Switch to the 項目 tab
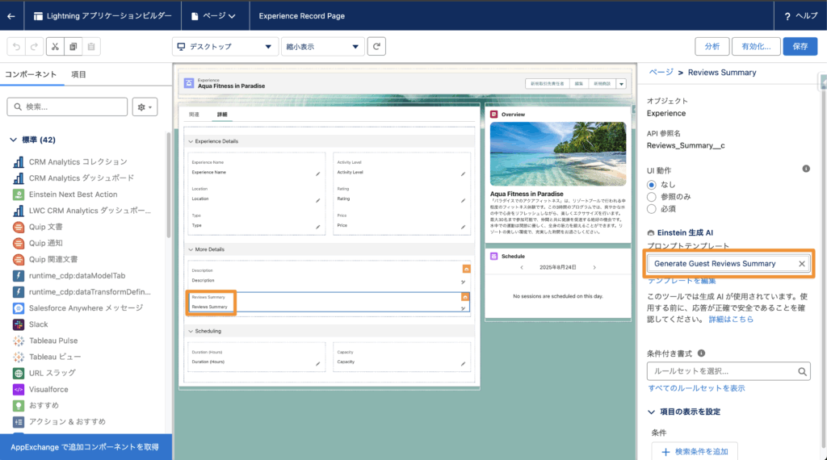 tap(79, 74)
